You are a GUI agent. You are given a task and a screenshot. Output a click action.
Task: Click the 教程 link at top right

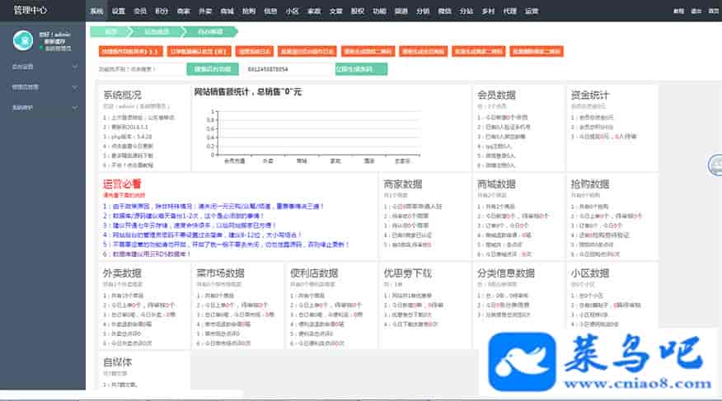click(678, 12)
